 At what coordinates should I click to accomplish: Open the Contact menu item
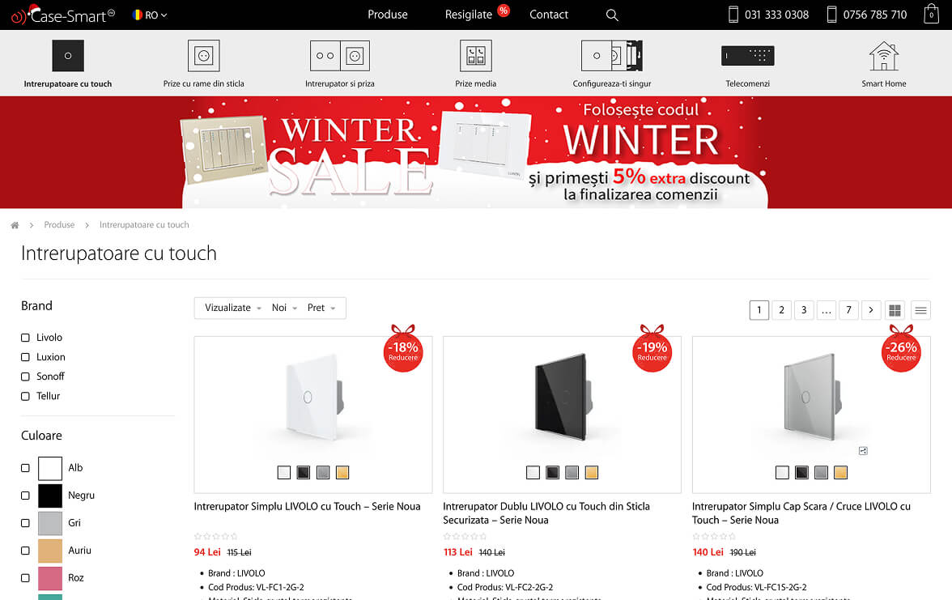point(548,15)
